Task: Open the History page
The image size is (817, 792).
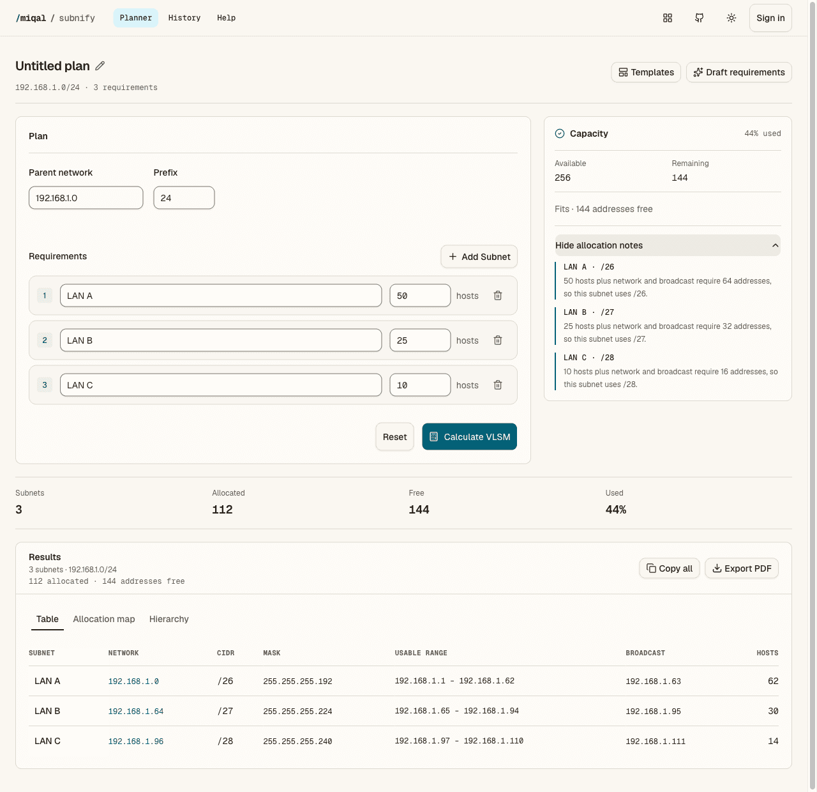Action: 184,18
